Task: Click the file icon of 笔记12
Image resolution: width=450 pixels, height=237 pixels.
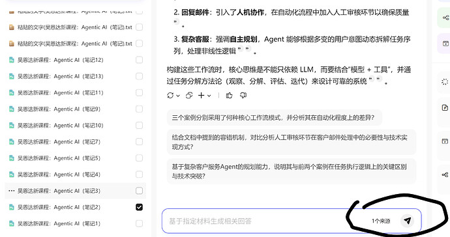Action: [x=12, y=60]
